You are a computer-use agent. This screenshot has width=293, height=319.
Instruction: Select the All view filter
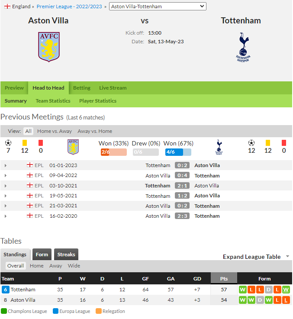[x=28, y=131]
